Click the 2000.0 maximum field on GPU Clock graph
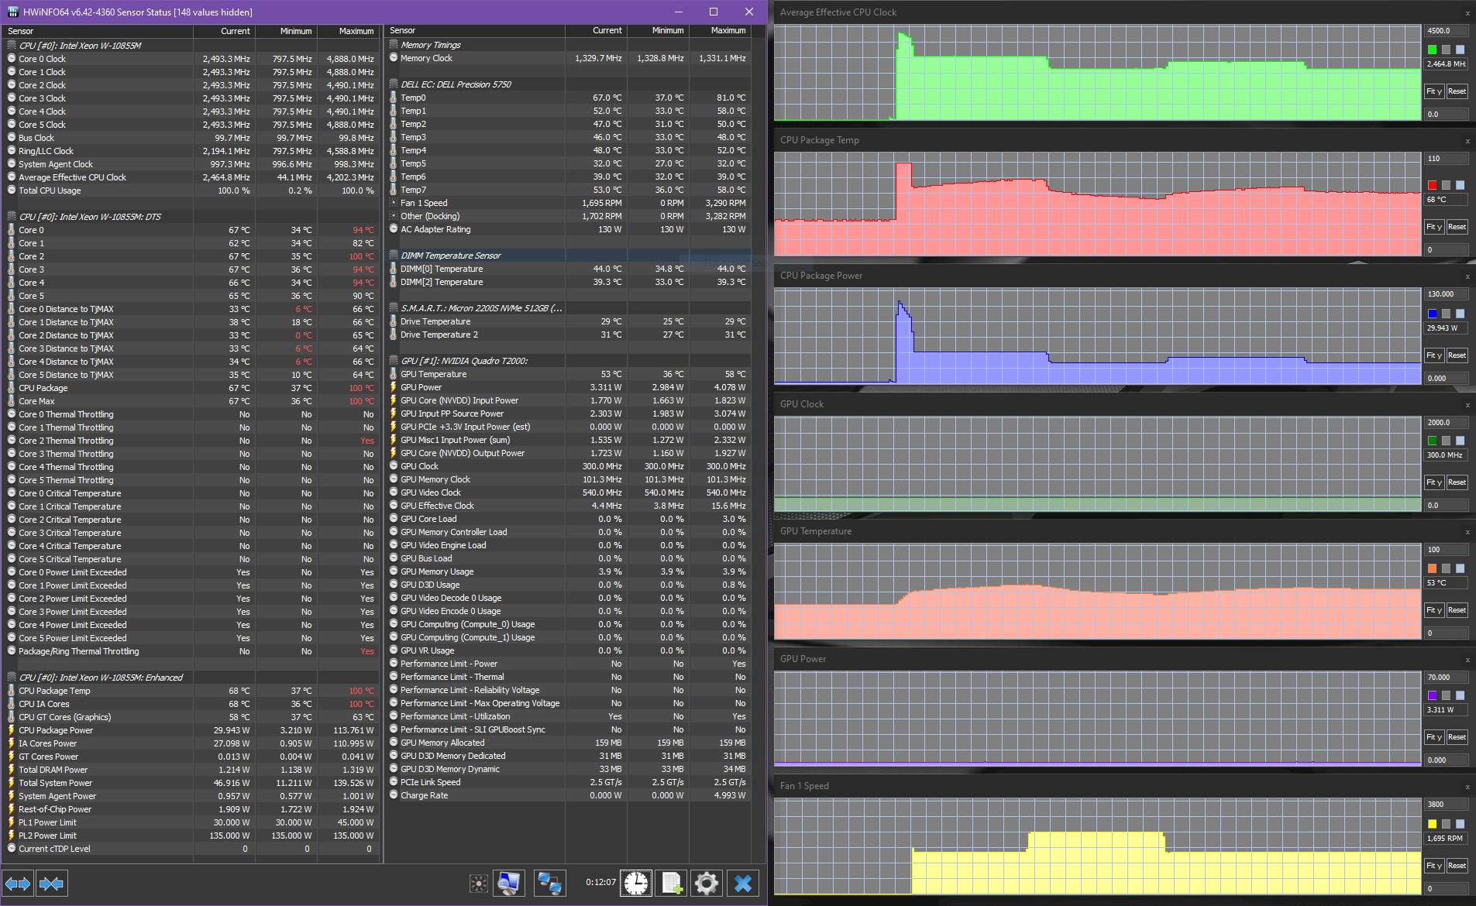Image resolution: width=1476 pixels, height=906 pixels. pyautogui.click(x=1447, y=423)
